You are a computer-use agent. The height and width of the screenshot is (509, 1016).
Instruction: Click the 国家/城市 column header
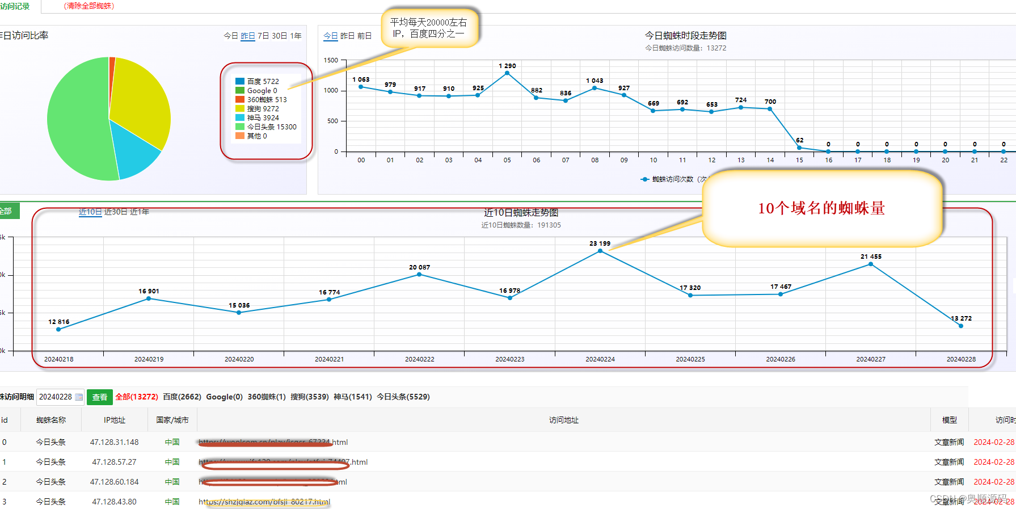click(x=172, y=420)
